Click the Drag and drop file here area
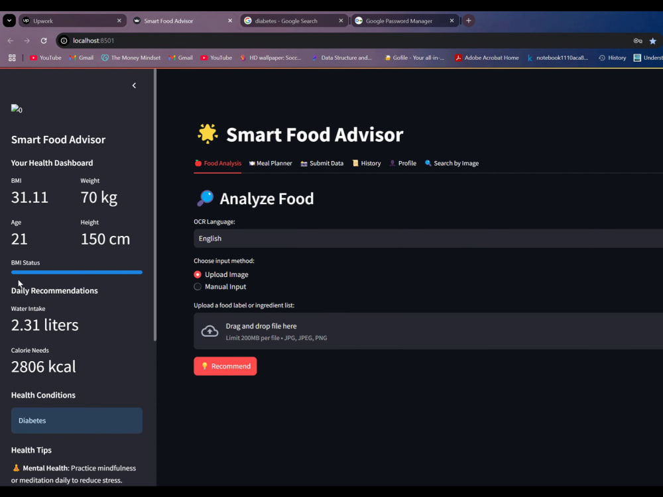The image size is (663, 497). pos(428,331)
